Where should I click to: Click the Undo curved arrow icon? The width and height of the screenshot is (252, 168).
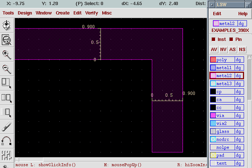point(7,141)
